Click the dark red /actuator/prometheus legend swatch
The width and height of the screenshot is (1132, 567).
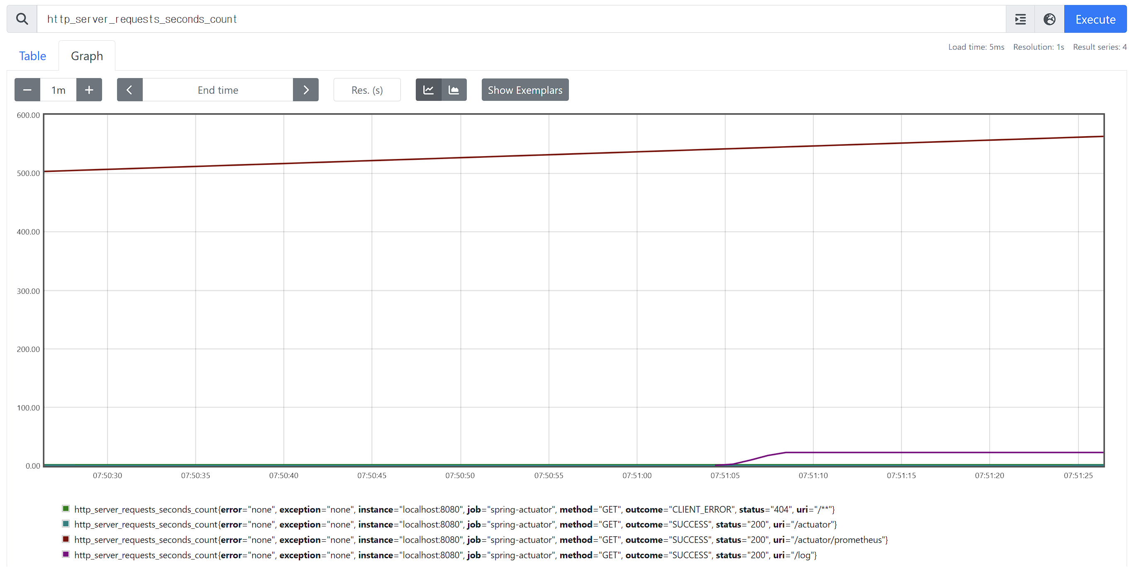point(66,539)
